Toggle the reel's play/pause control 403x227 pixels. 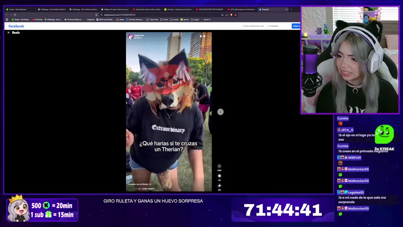click(201, 36)
